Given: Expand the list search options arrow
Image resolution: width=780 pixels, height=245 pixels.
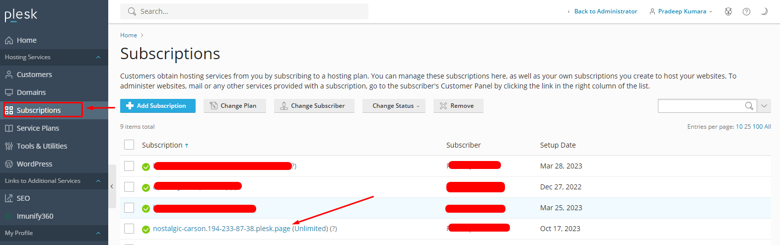Looking at the screenshot, I should tap(764, 106).
